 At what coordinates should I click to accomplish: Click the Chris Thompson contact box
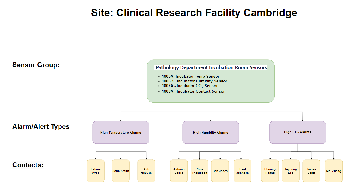[199, 171]
